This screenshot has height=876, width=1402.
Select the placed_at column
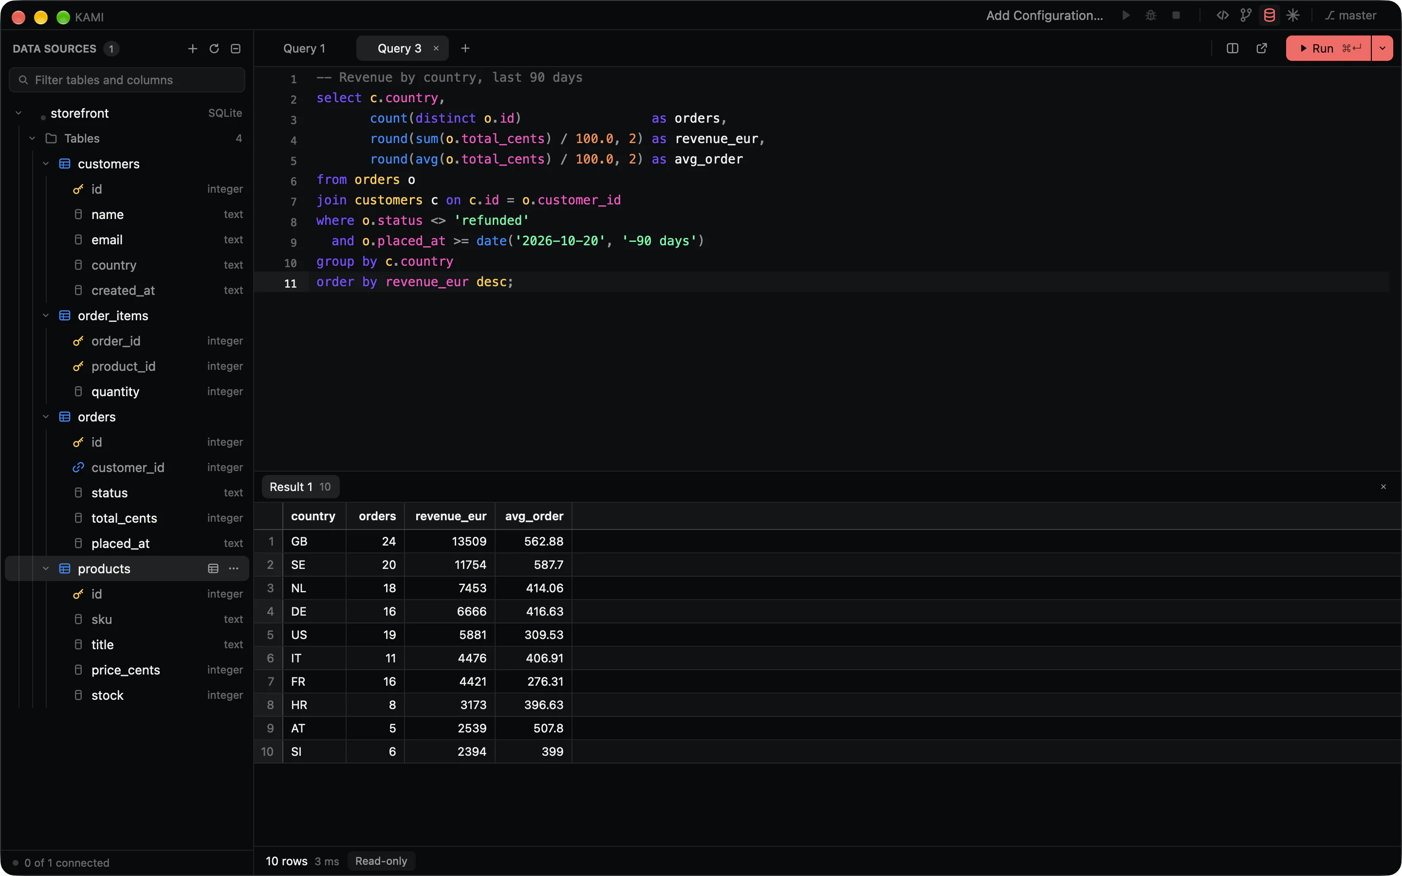pyautogui.click(x=128, y=544)
